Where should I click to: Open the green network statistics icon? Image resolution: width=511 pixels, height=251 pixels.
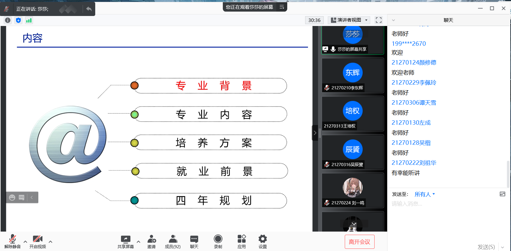[29, 20]
